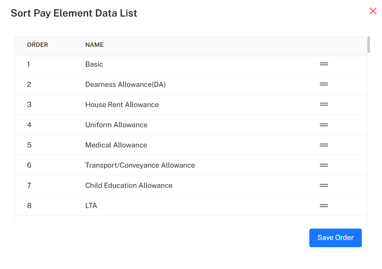
Task: Click the Transport/Conveyance Allowance name
Action: pyautogui.click(x=140, y=165)
